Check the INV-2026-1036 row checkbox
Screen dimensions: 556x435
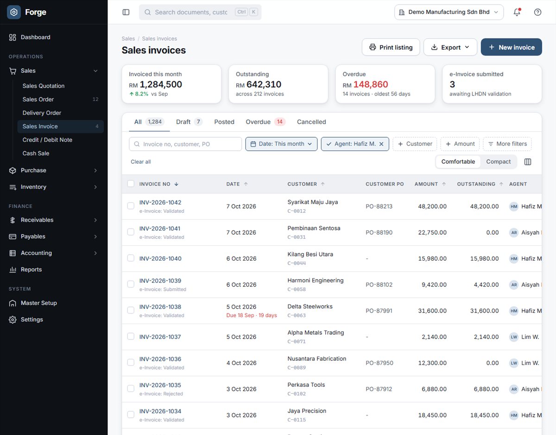[x=131, y=362]
